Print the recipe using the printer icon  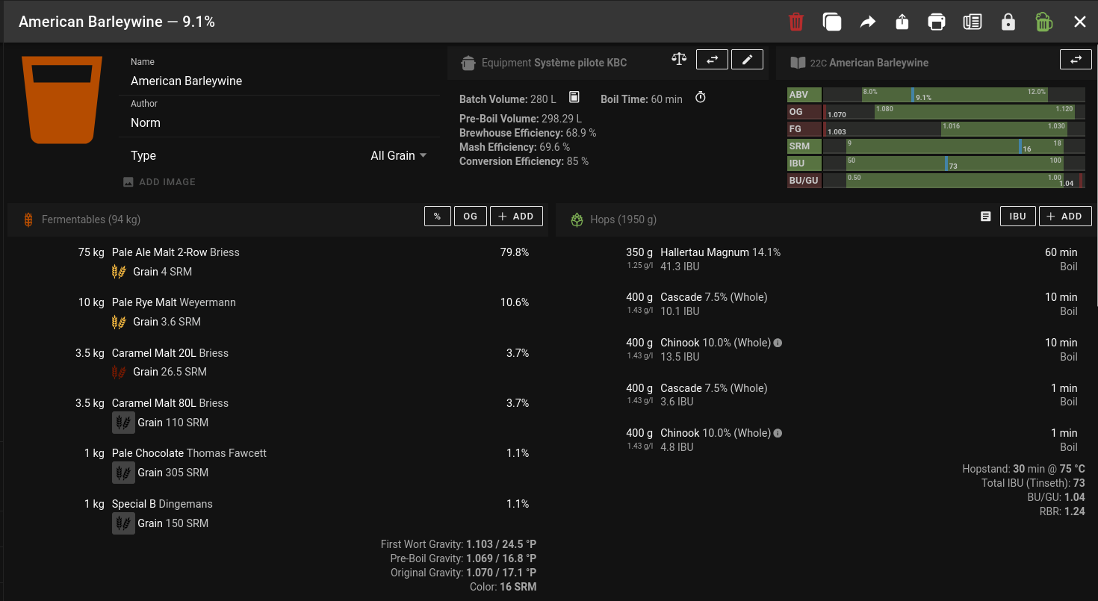937,22
